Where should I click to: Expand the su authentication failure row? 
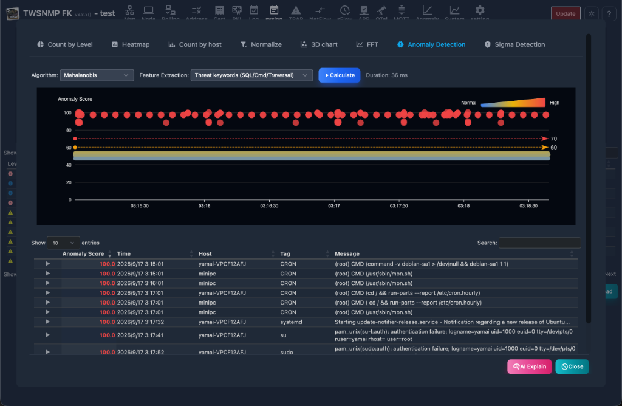click(47, 335)
